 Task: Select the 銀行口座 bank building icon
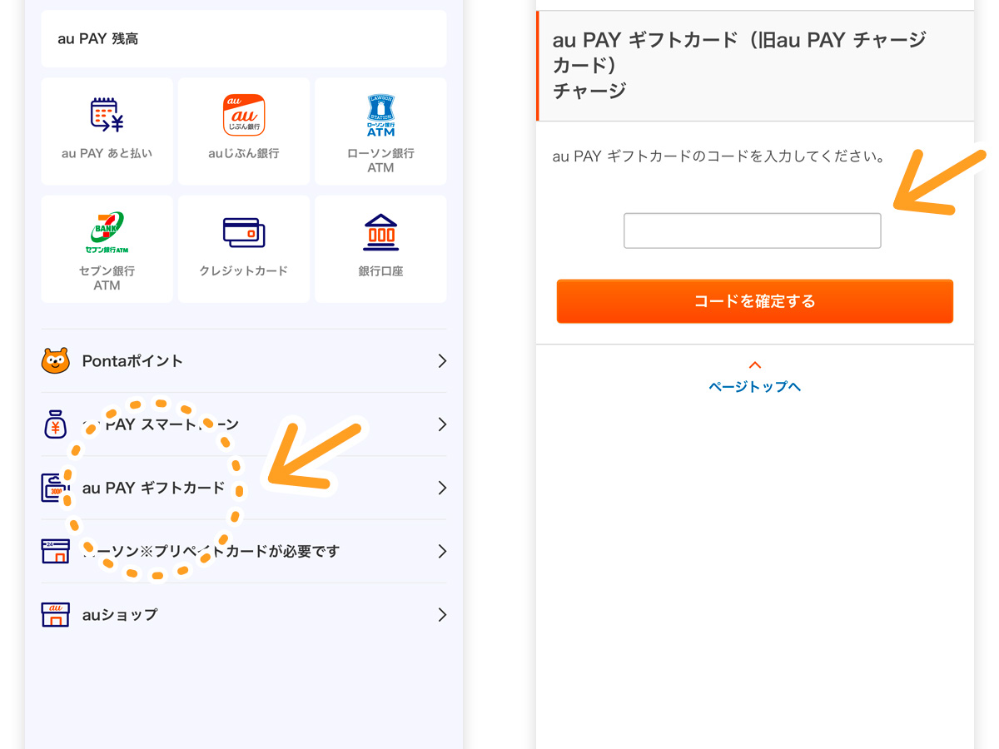(x=380, y=232)
